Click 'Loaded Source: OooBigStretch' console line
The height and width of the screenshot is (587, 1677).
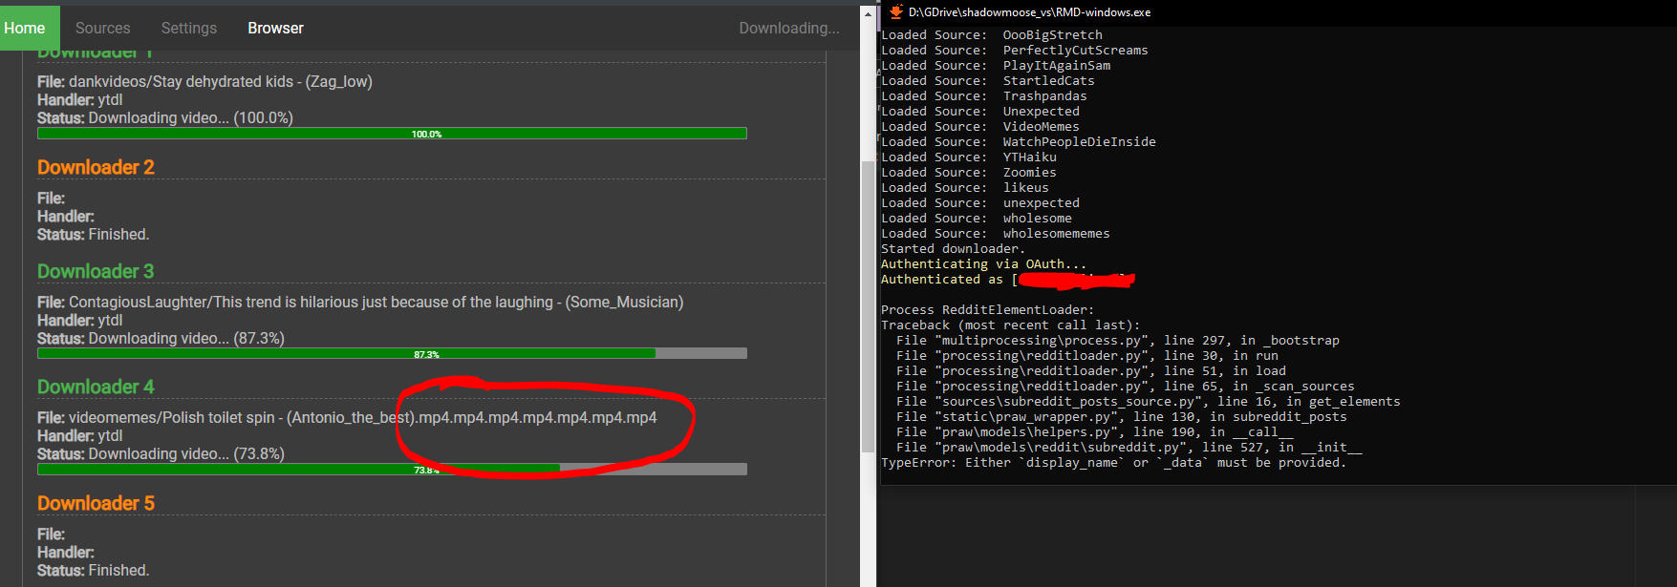pos(992,35)
